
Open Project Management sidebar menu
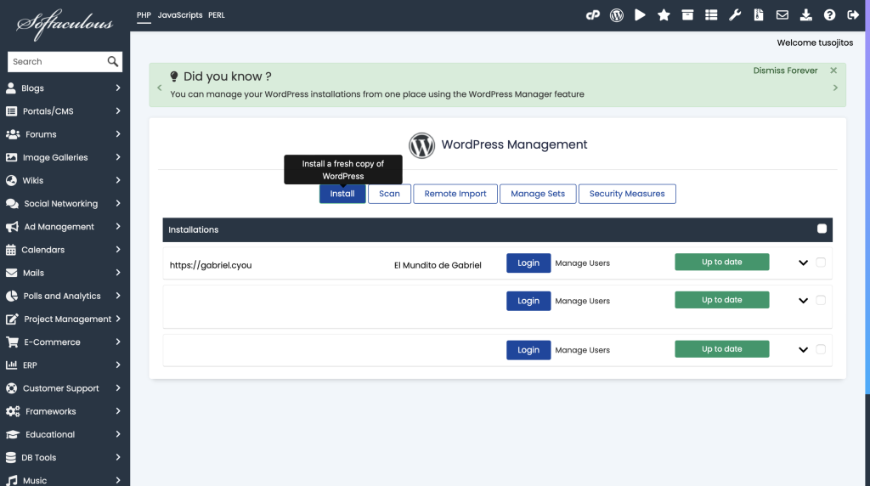[65, 319]
